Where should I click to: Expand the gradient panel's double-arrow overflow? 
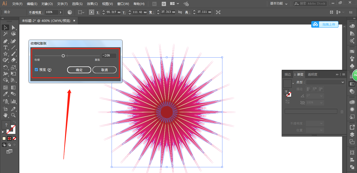click(x=337, y=75)
